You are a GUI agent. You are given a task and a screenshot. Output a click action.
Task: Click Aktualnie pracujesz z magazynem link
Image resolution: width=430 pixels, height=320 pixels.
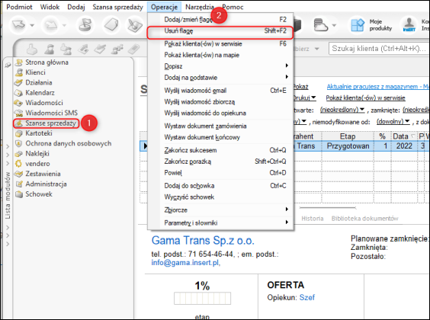pyautogui.click(x=378, y=87)
